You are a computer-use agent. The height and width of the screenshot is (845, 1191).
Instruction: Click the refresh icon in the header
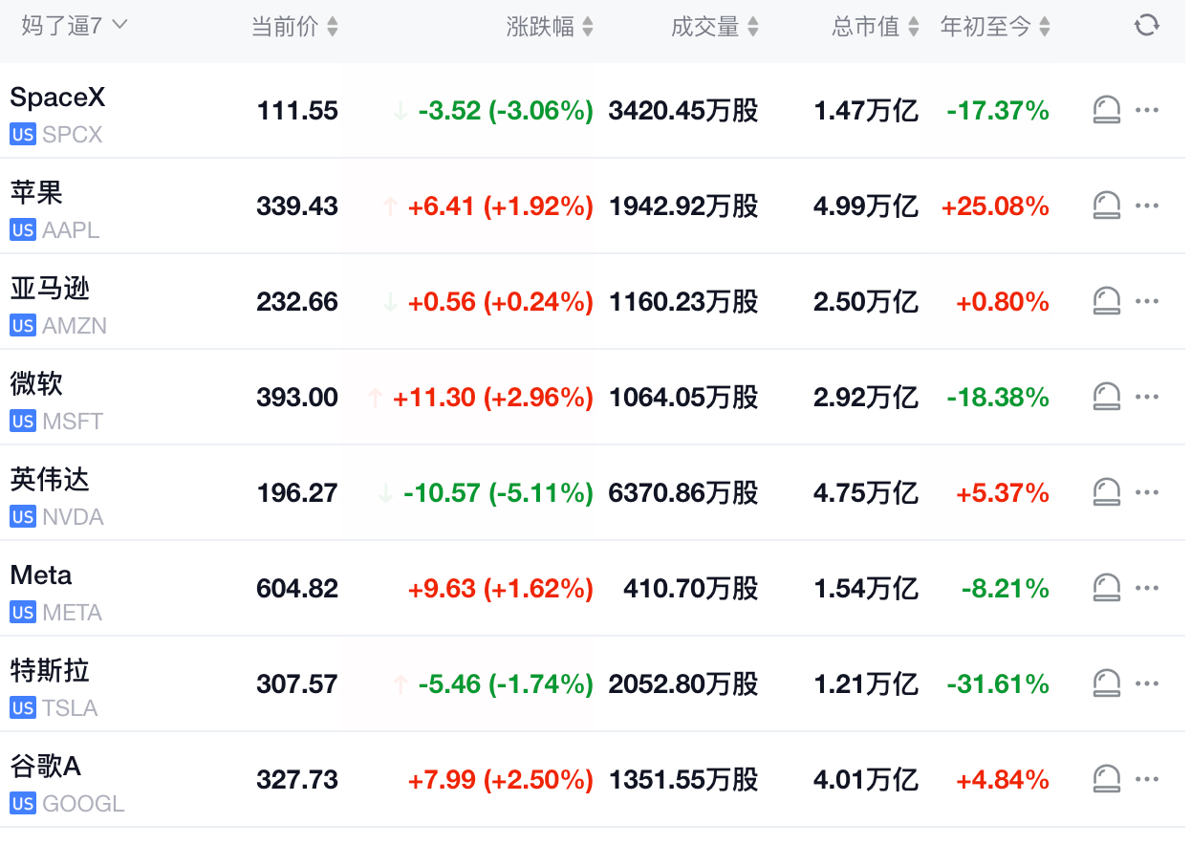(1146, 26)
